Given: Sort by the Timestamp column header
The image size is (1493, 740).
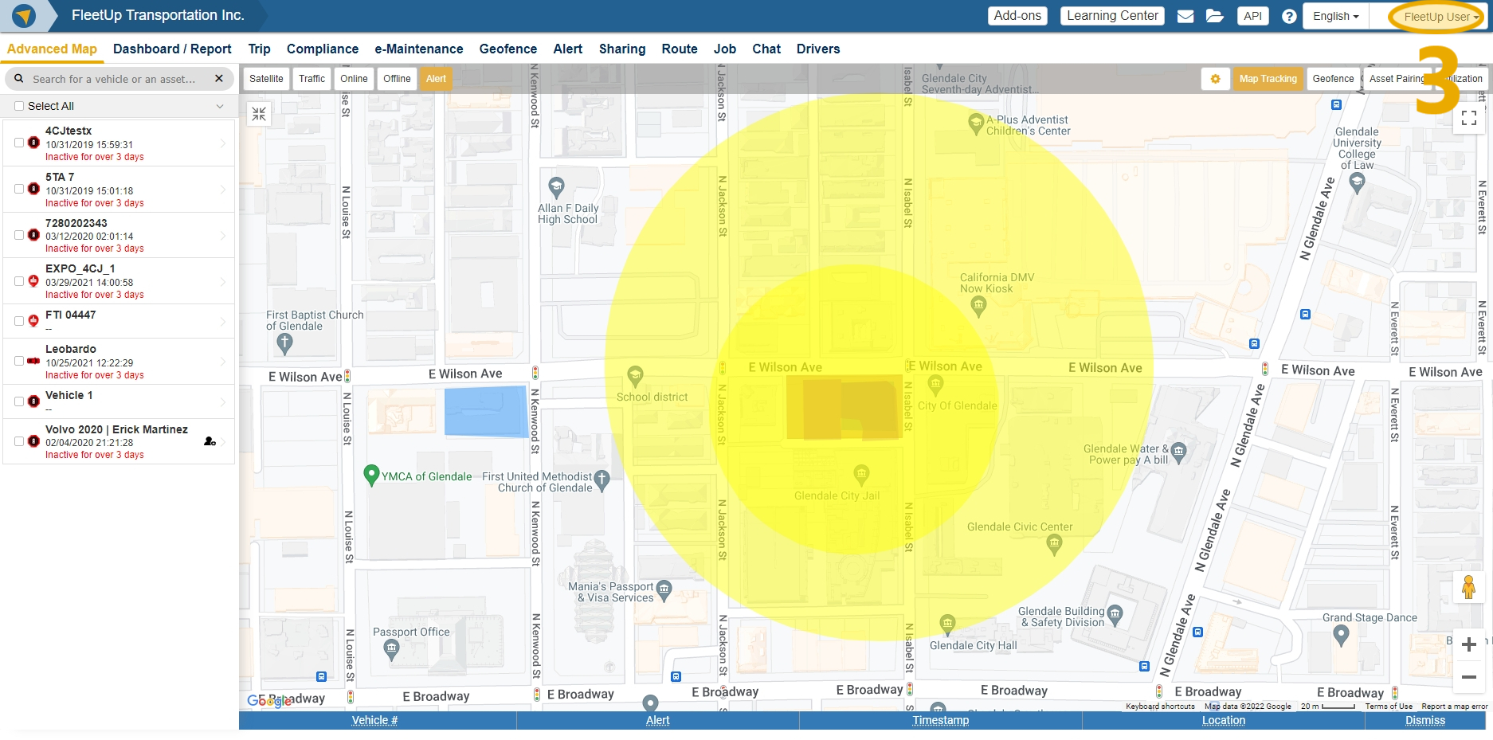Looking at the screenshot, I should (940, 720).
